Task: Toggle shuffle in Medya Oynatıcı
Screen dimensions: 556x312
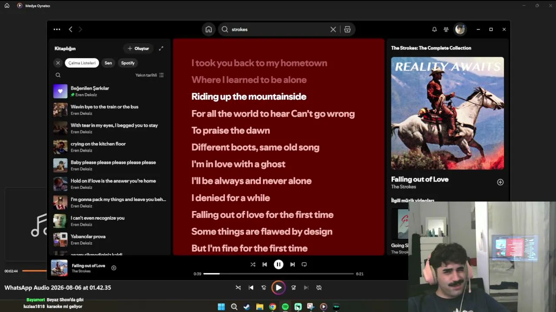Action: point(238,288)
